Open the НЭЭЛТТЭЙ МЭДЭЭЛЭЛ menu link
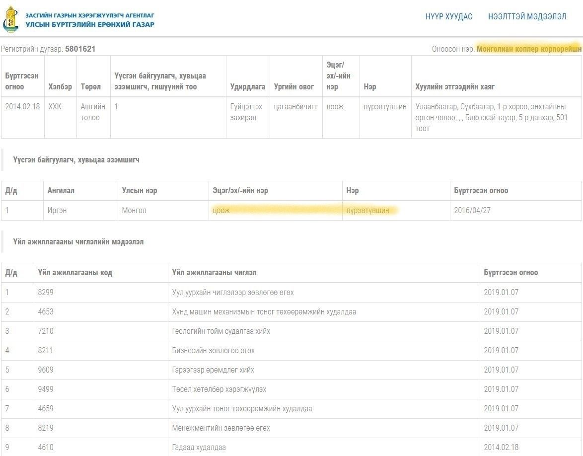Viewport: 583px width, 456px height. coord(527,16)
